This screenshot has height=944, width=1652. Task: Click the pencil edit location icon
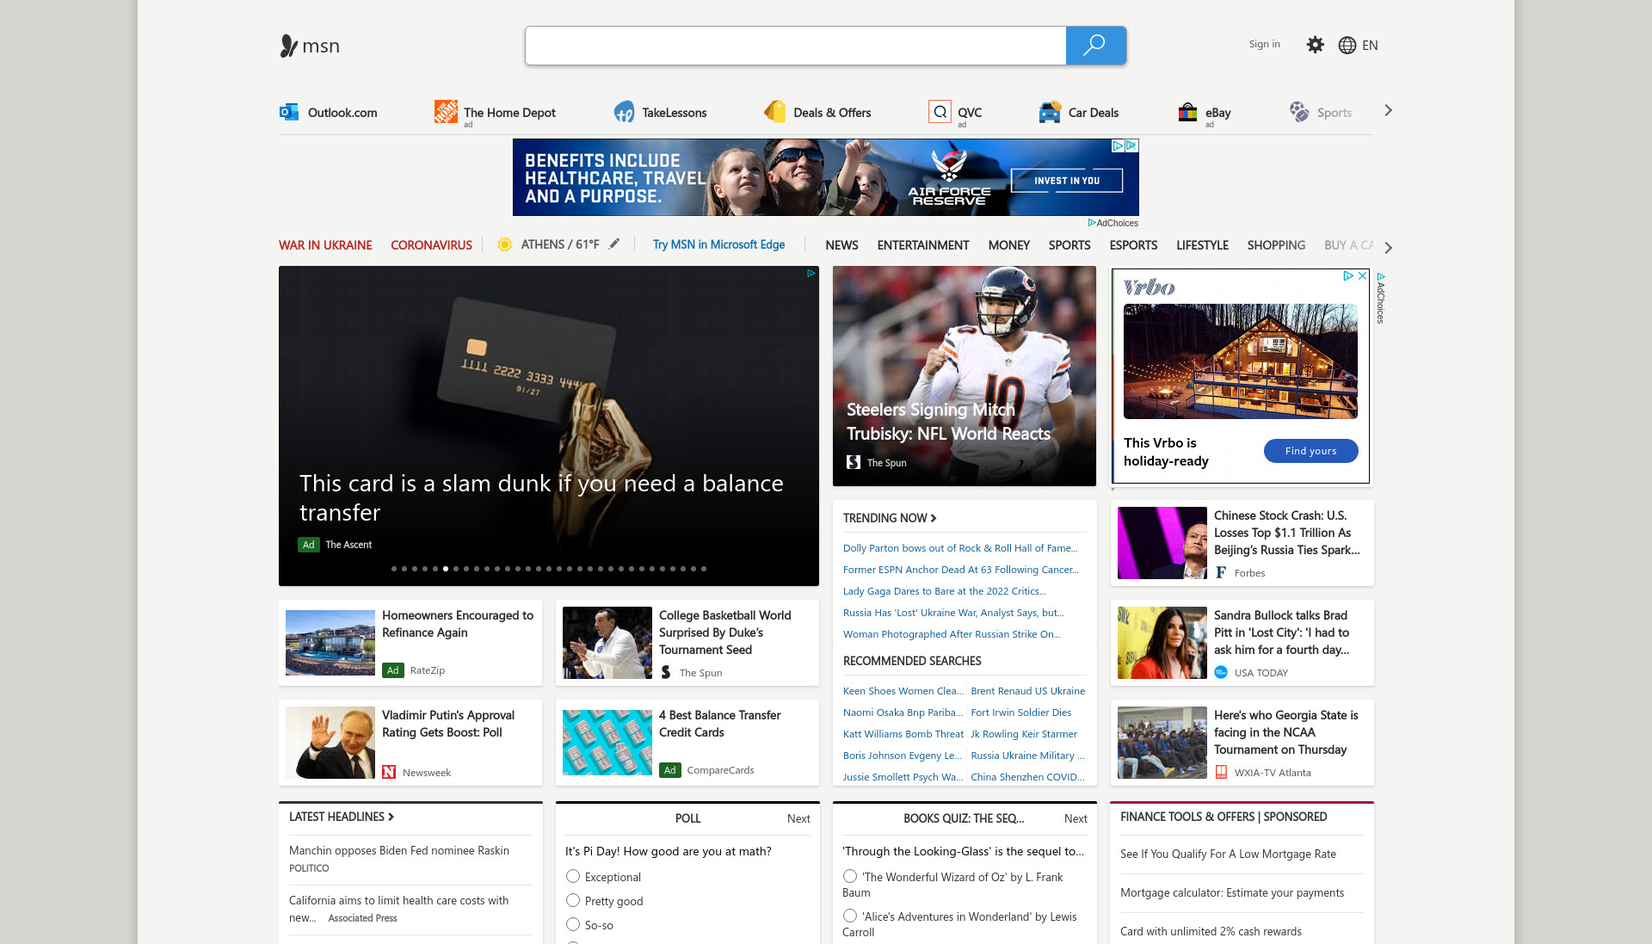click(613, 244)
